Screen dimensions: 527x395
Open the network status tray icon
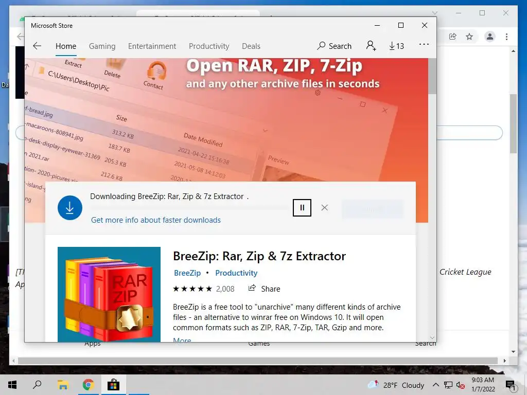point(448,385)
